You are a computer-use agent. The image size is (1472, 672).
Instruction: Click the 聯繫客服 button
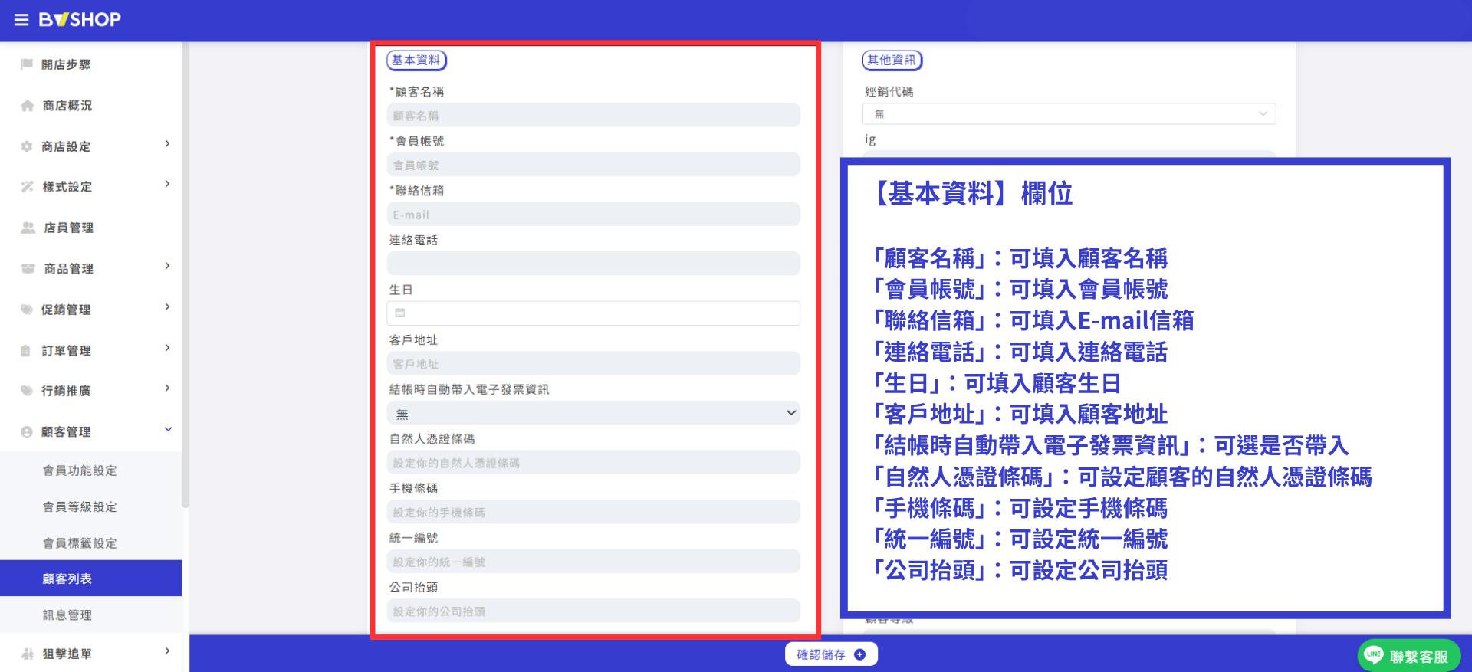pyautogui.click(x=1408, y=656)
